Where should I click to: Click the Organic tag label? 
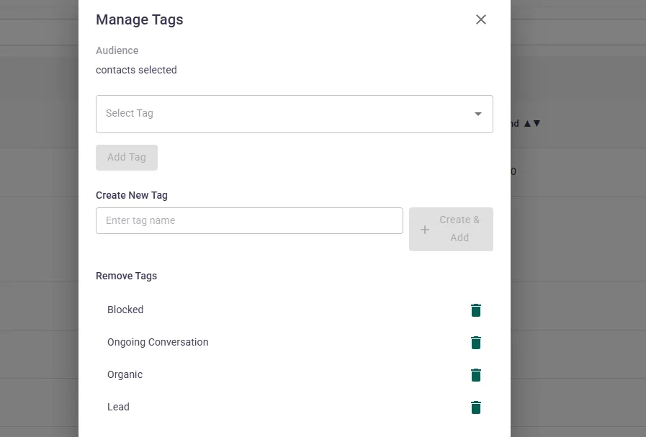tap(125, 375)
